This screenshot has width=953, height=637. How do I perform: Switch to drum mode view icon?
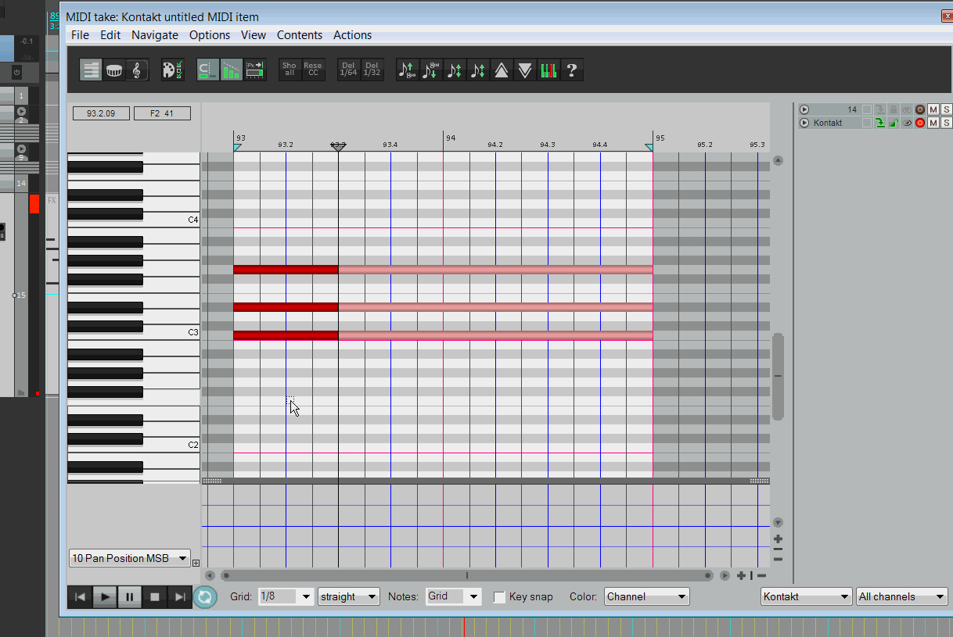(114, 70)
